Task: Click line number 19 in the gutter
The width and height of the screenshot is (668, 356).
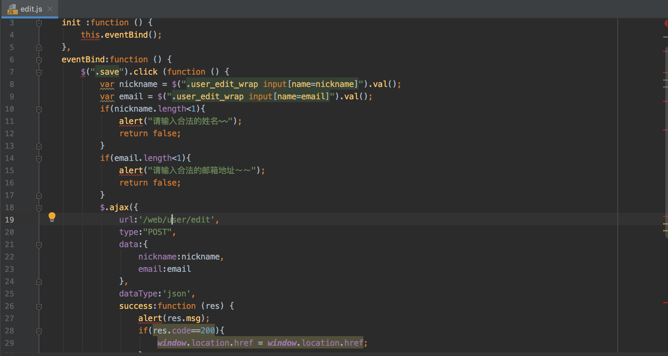Action: 10,220
